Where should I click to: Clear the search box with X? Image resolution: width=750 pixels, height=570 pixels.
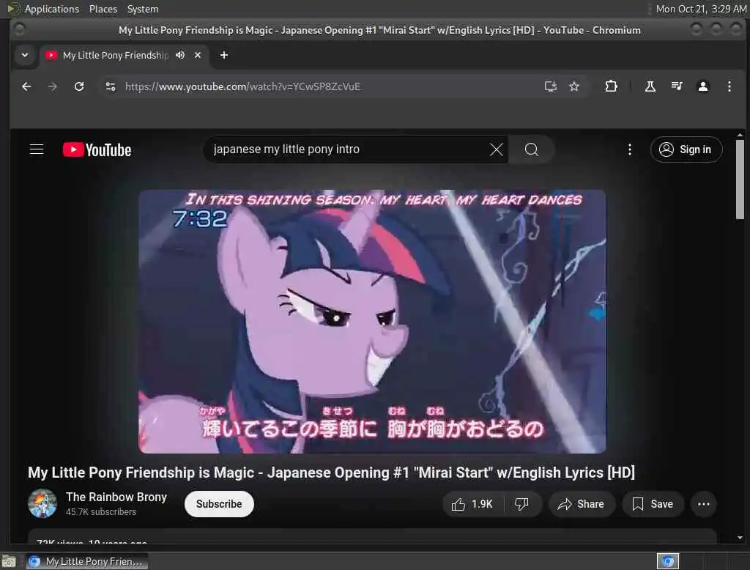pyautogui.click(x=497, y=149)
